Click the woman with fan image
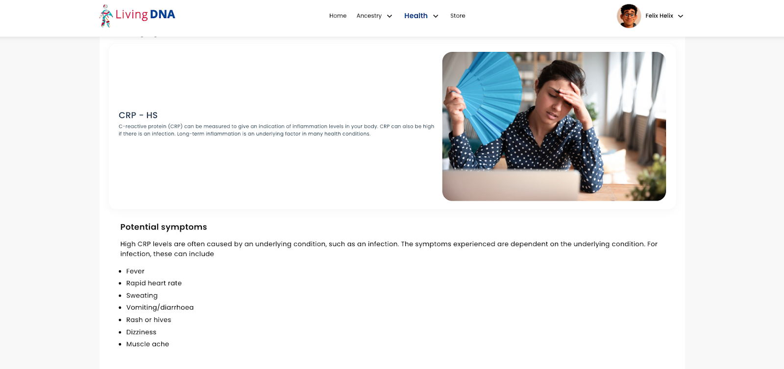This screenshot has width=784, height=369. pyautogui.click(x=554, y=126)
